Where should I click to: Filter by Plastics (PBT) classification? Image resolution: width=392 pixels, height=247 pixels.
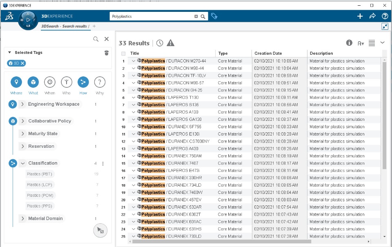(x=40, y=174)
